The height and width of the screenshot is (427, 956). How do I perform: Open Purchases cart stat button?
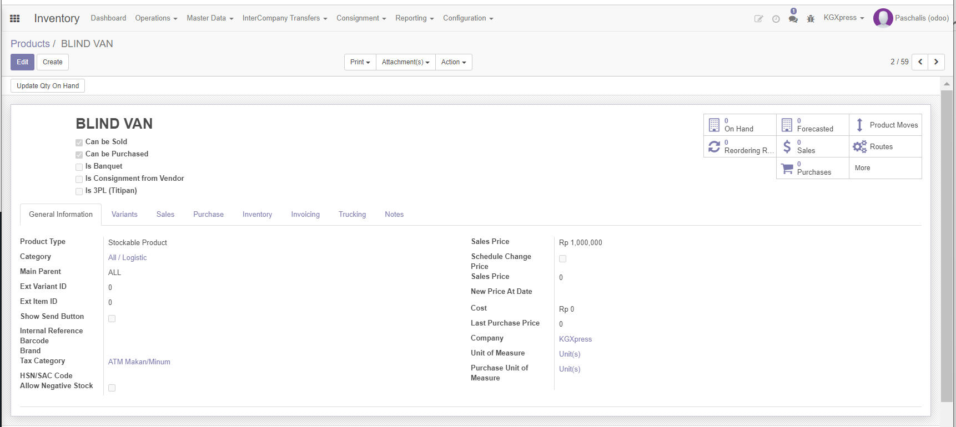[x=813, y=168]
